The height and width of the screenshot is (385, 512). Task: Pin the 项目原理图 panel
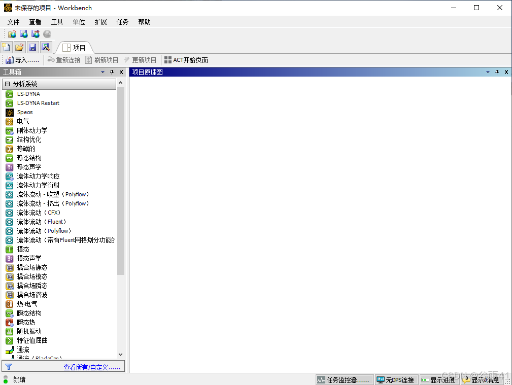point(497,72)
